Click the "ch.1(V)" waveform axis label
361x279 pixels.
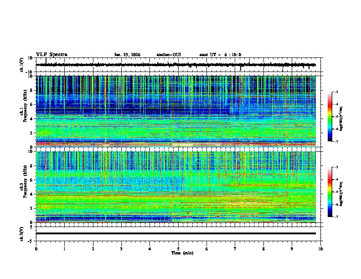click(x=22, y=65)
